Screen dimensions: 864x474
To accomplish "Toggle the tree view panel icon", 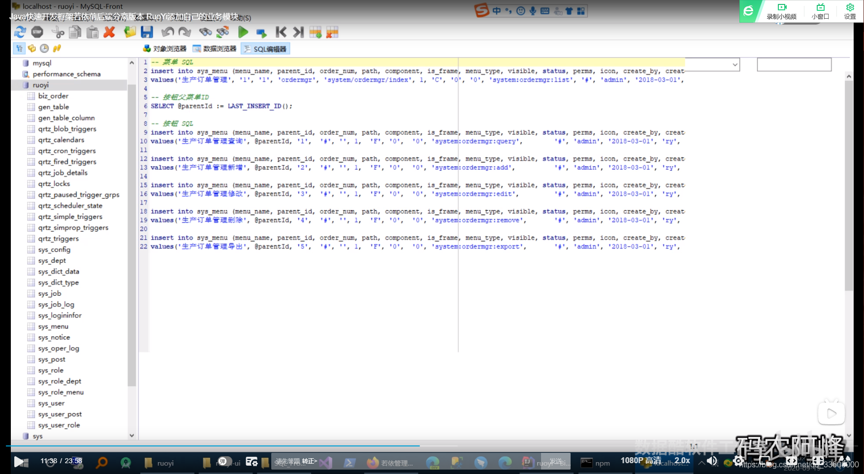I will [19, 48].
